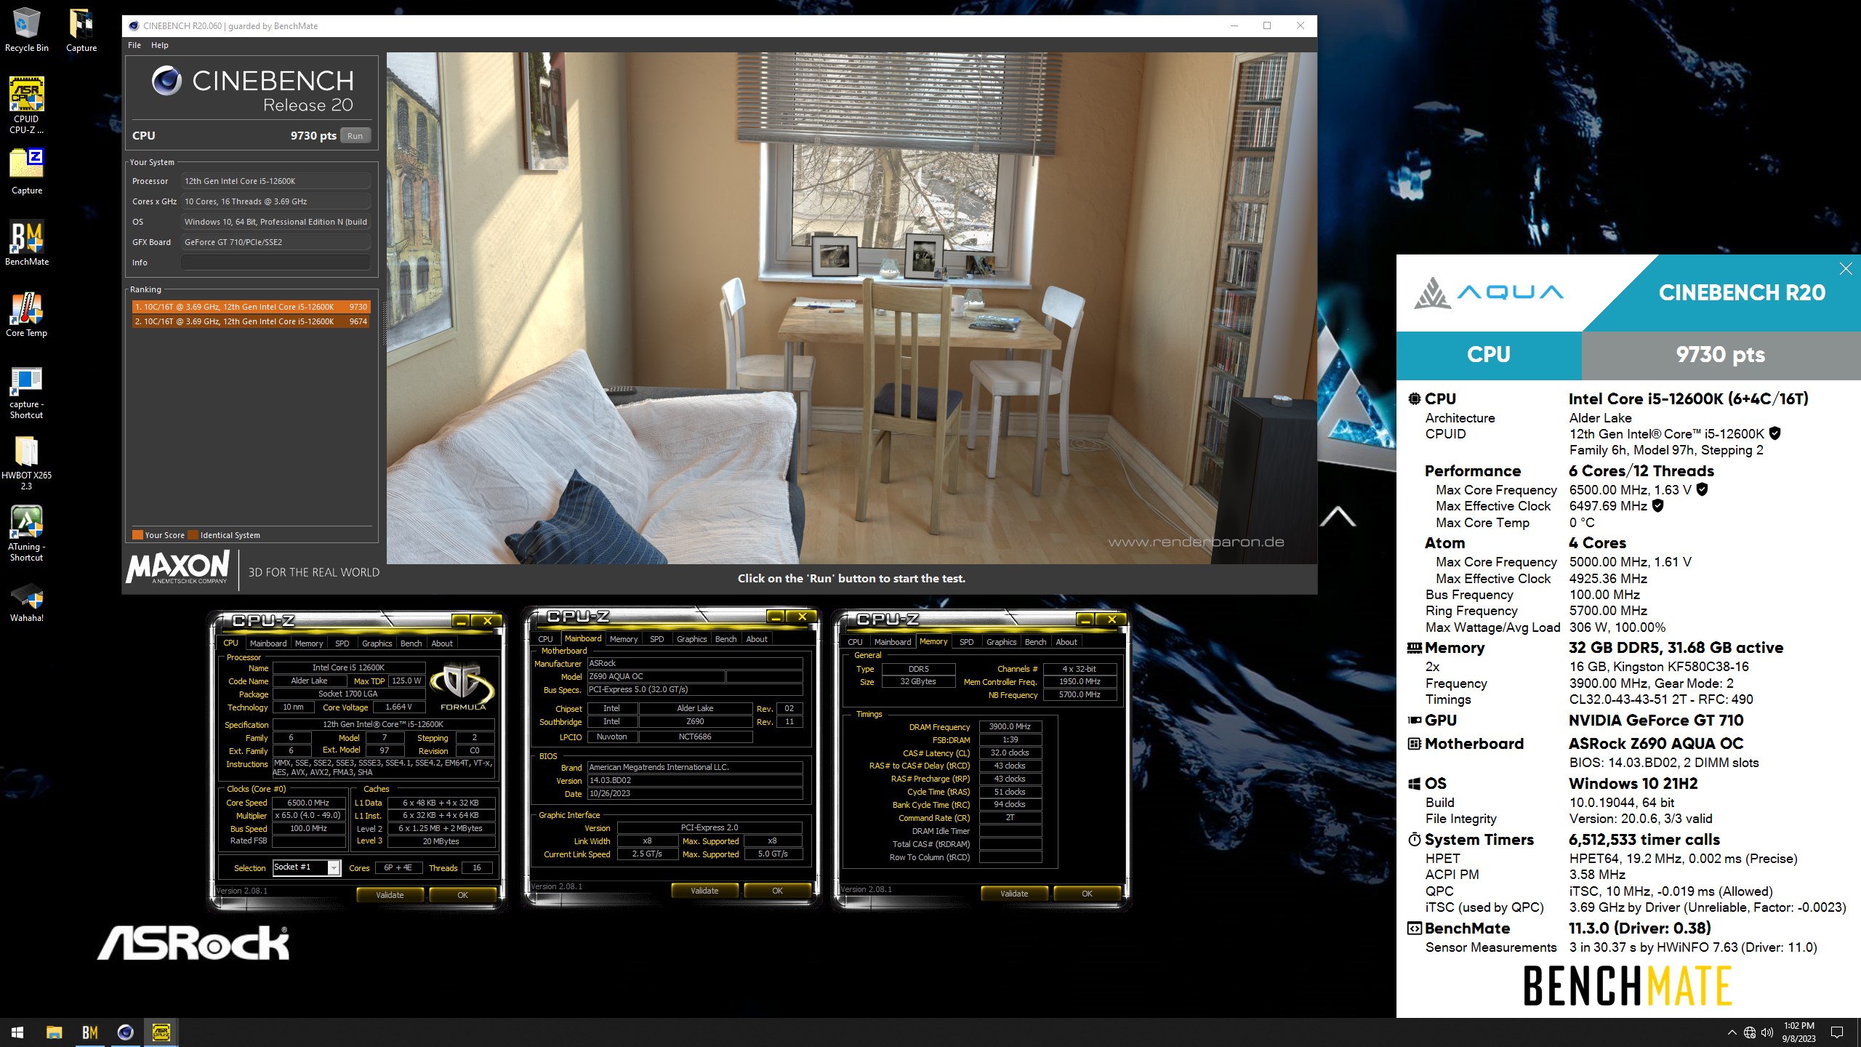Click the Your Score orange legend swatch
1861x1047 pixels.
pyautogui.click(x=137, y=535)
